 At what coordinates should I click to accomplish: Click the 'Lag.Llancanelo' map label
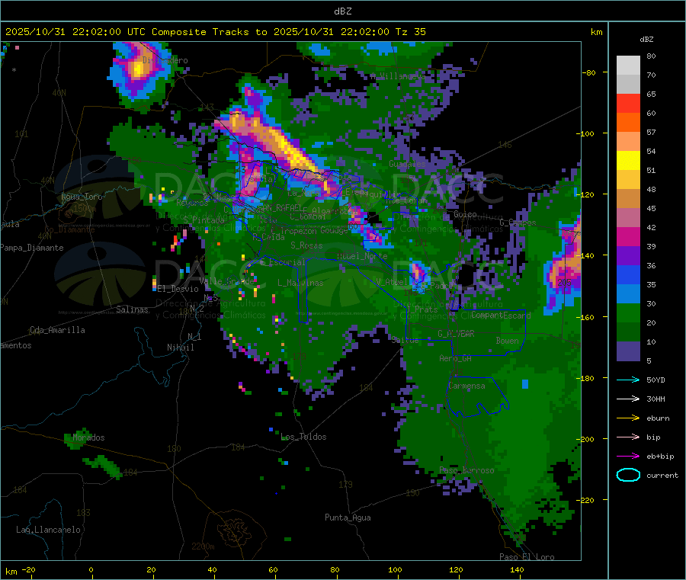48,530
